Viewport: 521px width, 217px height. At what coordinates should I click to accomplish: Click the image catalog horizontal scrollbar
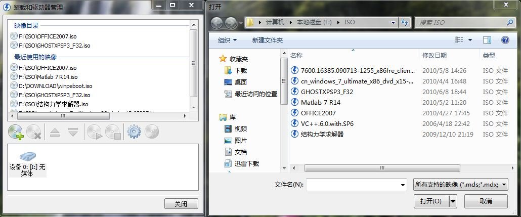coord(63,116)
